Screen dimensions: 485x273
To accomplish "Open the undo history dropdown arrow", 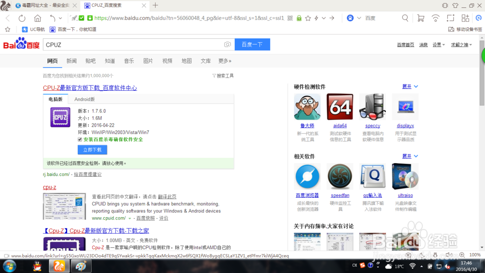I will click(x=60, y=18).
